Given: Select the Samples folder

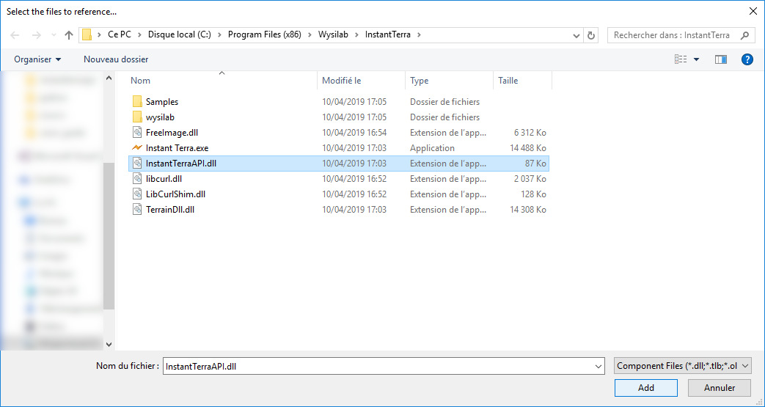Looking at the screenshot, I should (x=162, y=101).
